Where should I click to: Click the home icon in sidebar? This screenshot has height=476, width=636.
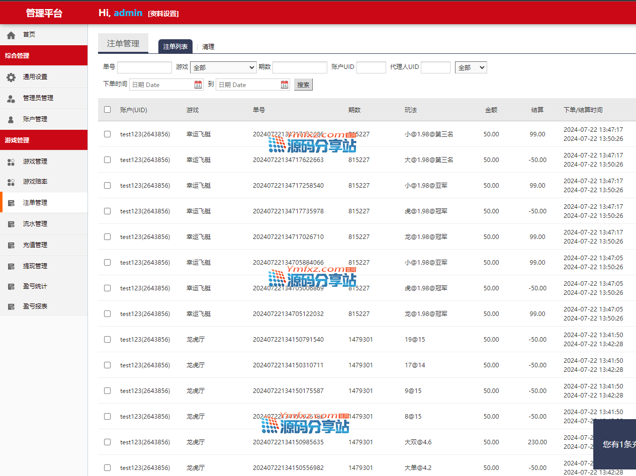tap(11, 35)
